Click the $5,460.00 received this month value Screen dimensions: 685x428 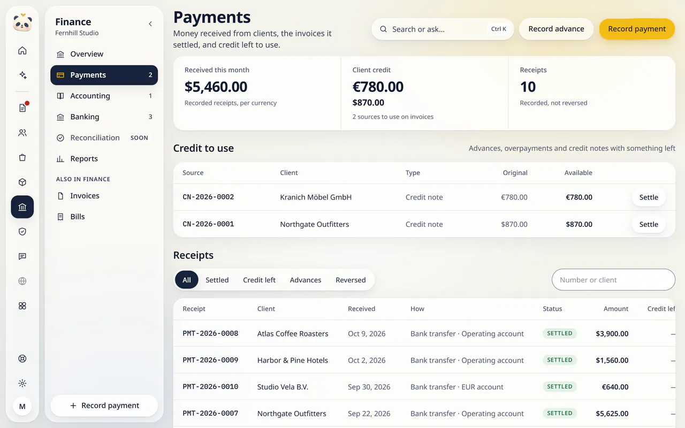click(216, 87)
